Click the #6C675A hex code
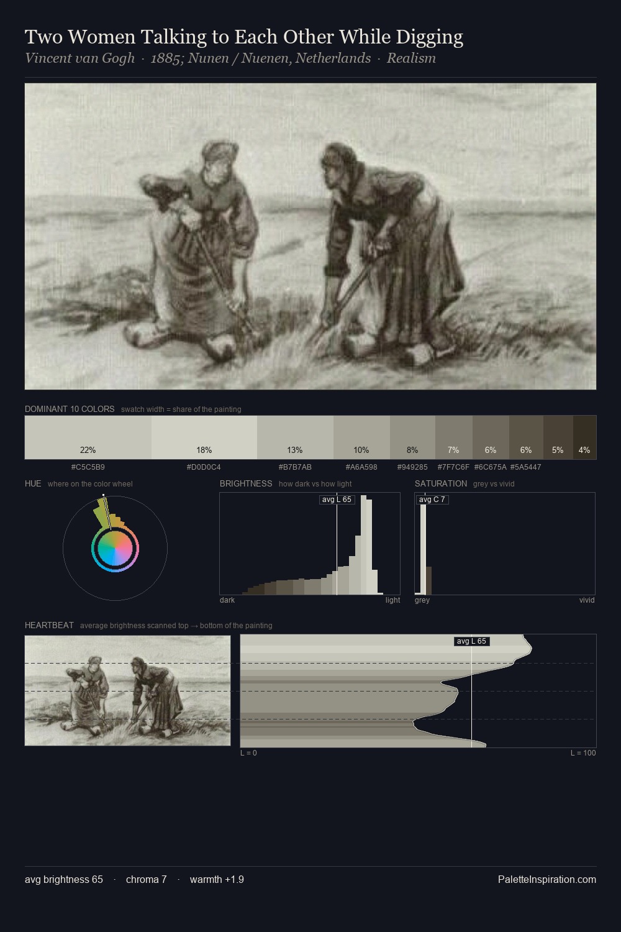 [491, 467]
